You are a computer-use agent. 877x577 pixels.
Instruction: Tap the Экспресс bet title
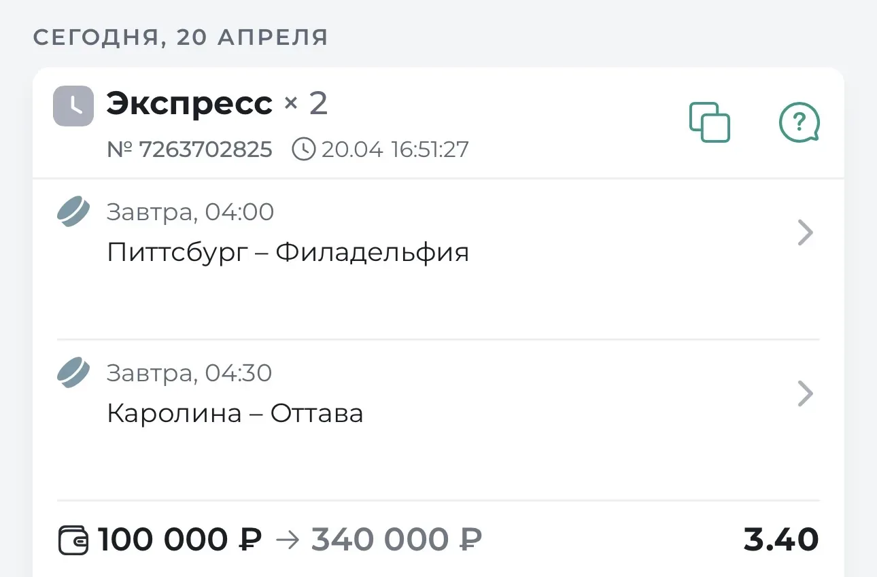(189, 104)
